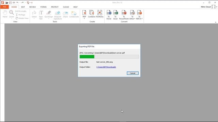
Task: Switch to the FORMS tab
Action: click(x=43, y=7)
